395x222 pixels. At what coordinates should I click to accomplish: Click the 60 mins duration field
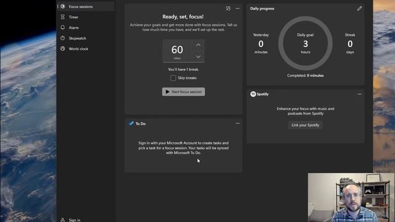click(177, 51)
